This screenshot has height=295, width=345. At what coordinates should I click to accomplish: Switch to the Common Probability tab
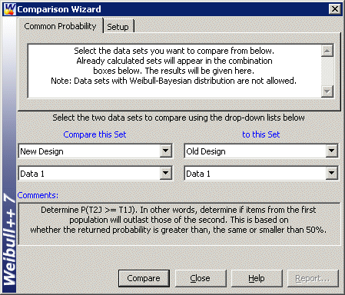[x=60, y=26]
